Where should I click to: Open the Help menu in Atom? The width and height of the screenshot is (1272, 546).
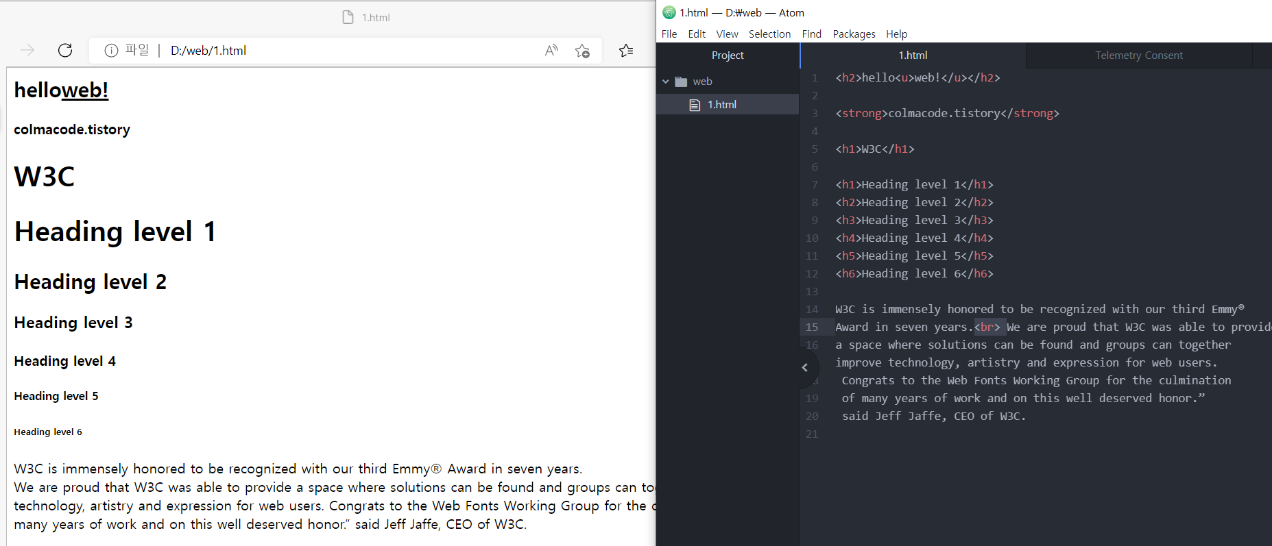click(x=896, y=34)
